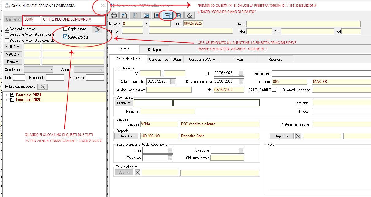
Task: Enable Selezione Automatica in ordine
Action: pyautogui.click(x=7, y=34)
